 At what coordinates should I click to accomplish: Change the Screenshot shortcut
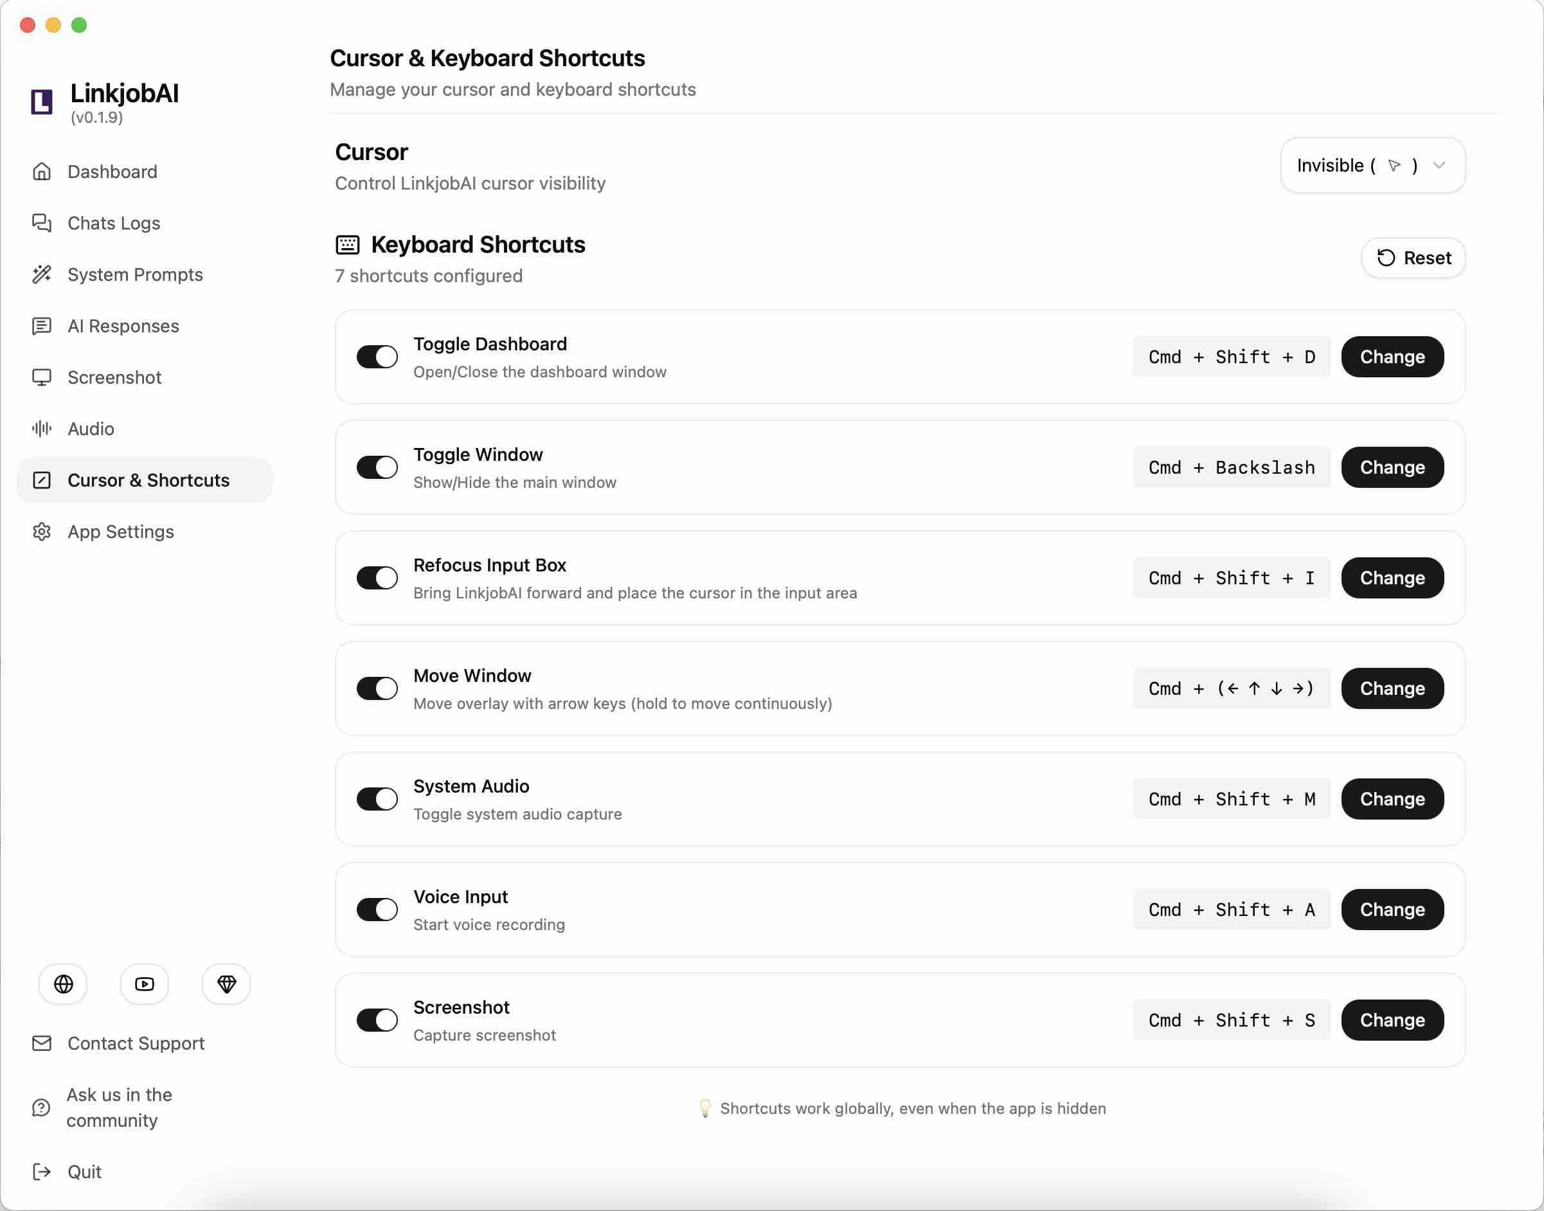1392,1019
